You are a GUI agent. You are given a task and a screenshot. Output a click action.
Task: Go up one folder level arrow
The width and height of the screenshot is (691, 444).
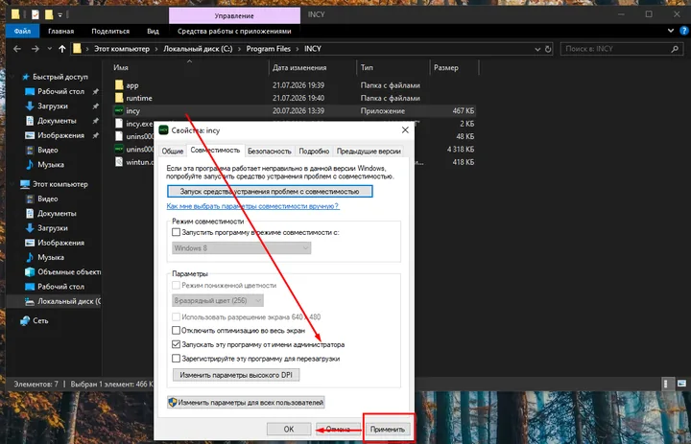pyautogui.click(x=62, y=49)
